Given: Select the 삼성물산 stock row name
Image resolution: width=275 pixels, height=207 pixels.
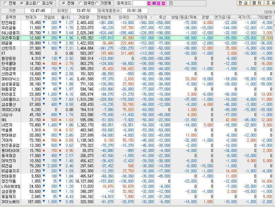Looking at the screenshot, I should (x=8, y=104).
